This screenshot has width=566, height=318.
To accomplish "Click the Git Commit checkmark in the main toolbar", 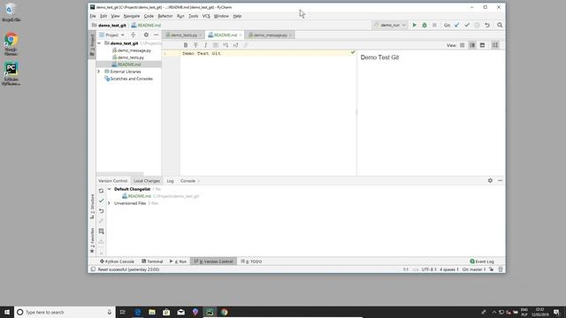I will click(x=467, y=26).
